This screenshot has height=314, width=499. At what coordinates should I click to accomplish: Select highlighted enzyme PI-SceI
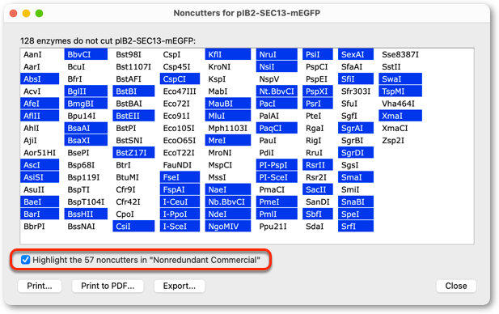[x=277, y=177]
